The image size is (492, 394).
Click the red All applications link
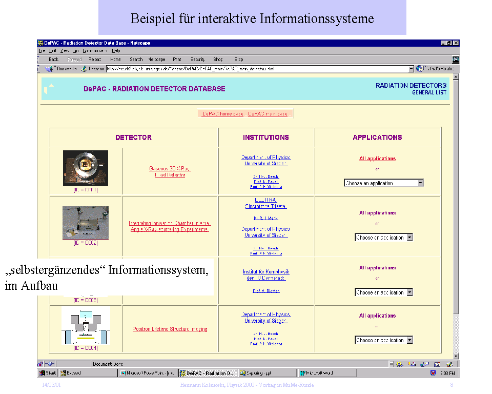[378, 159]
